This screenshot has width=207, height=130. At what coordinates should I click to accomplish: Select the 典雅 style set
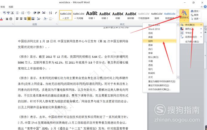159,37
